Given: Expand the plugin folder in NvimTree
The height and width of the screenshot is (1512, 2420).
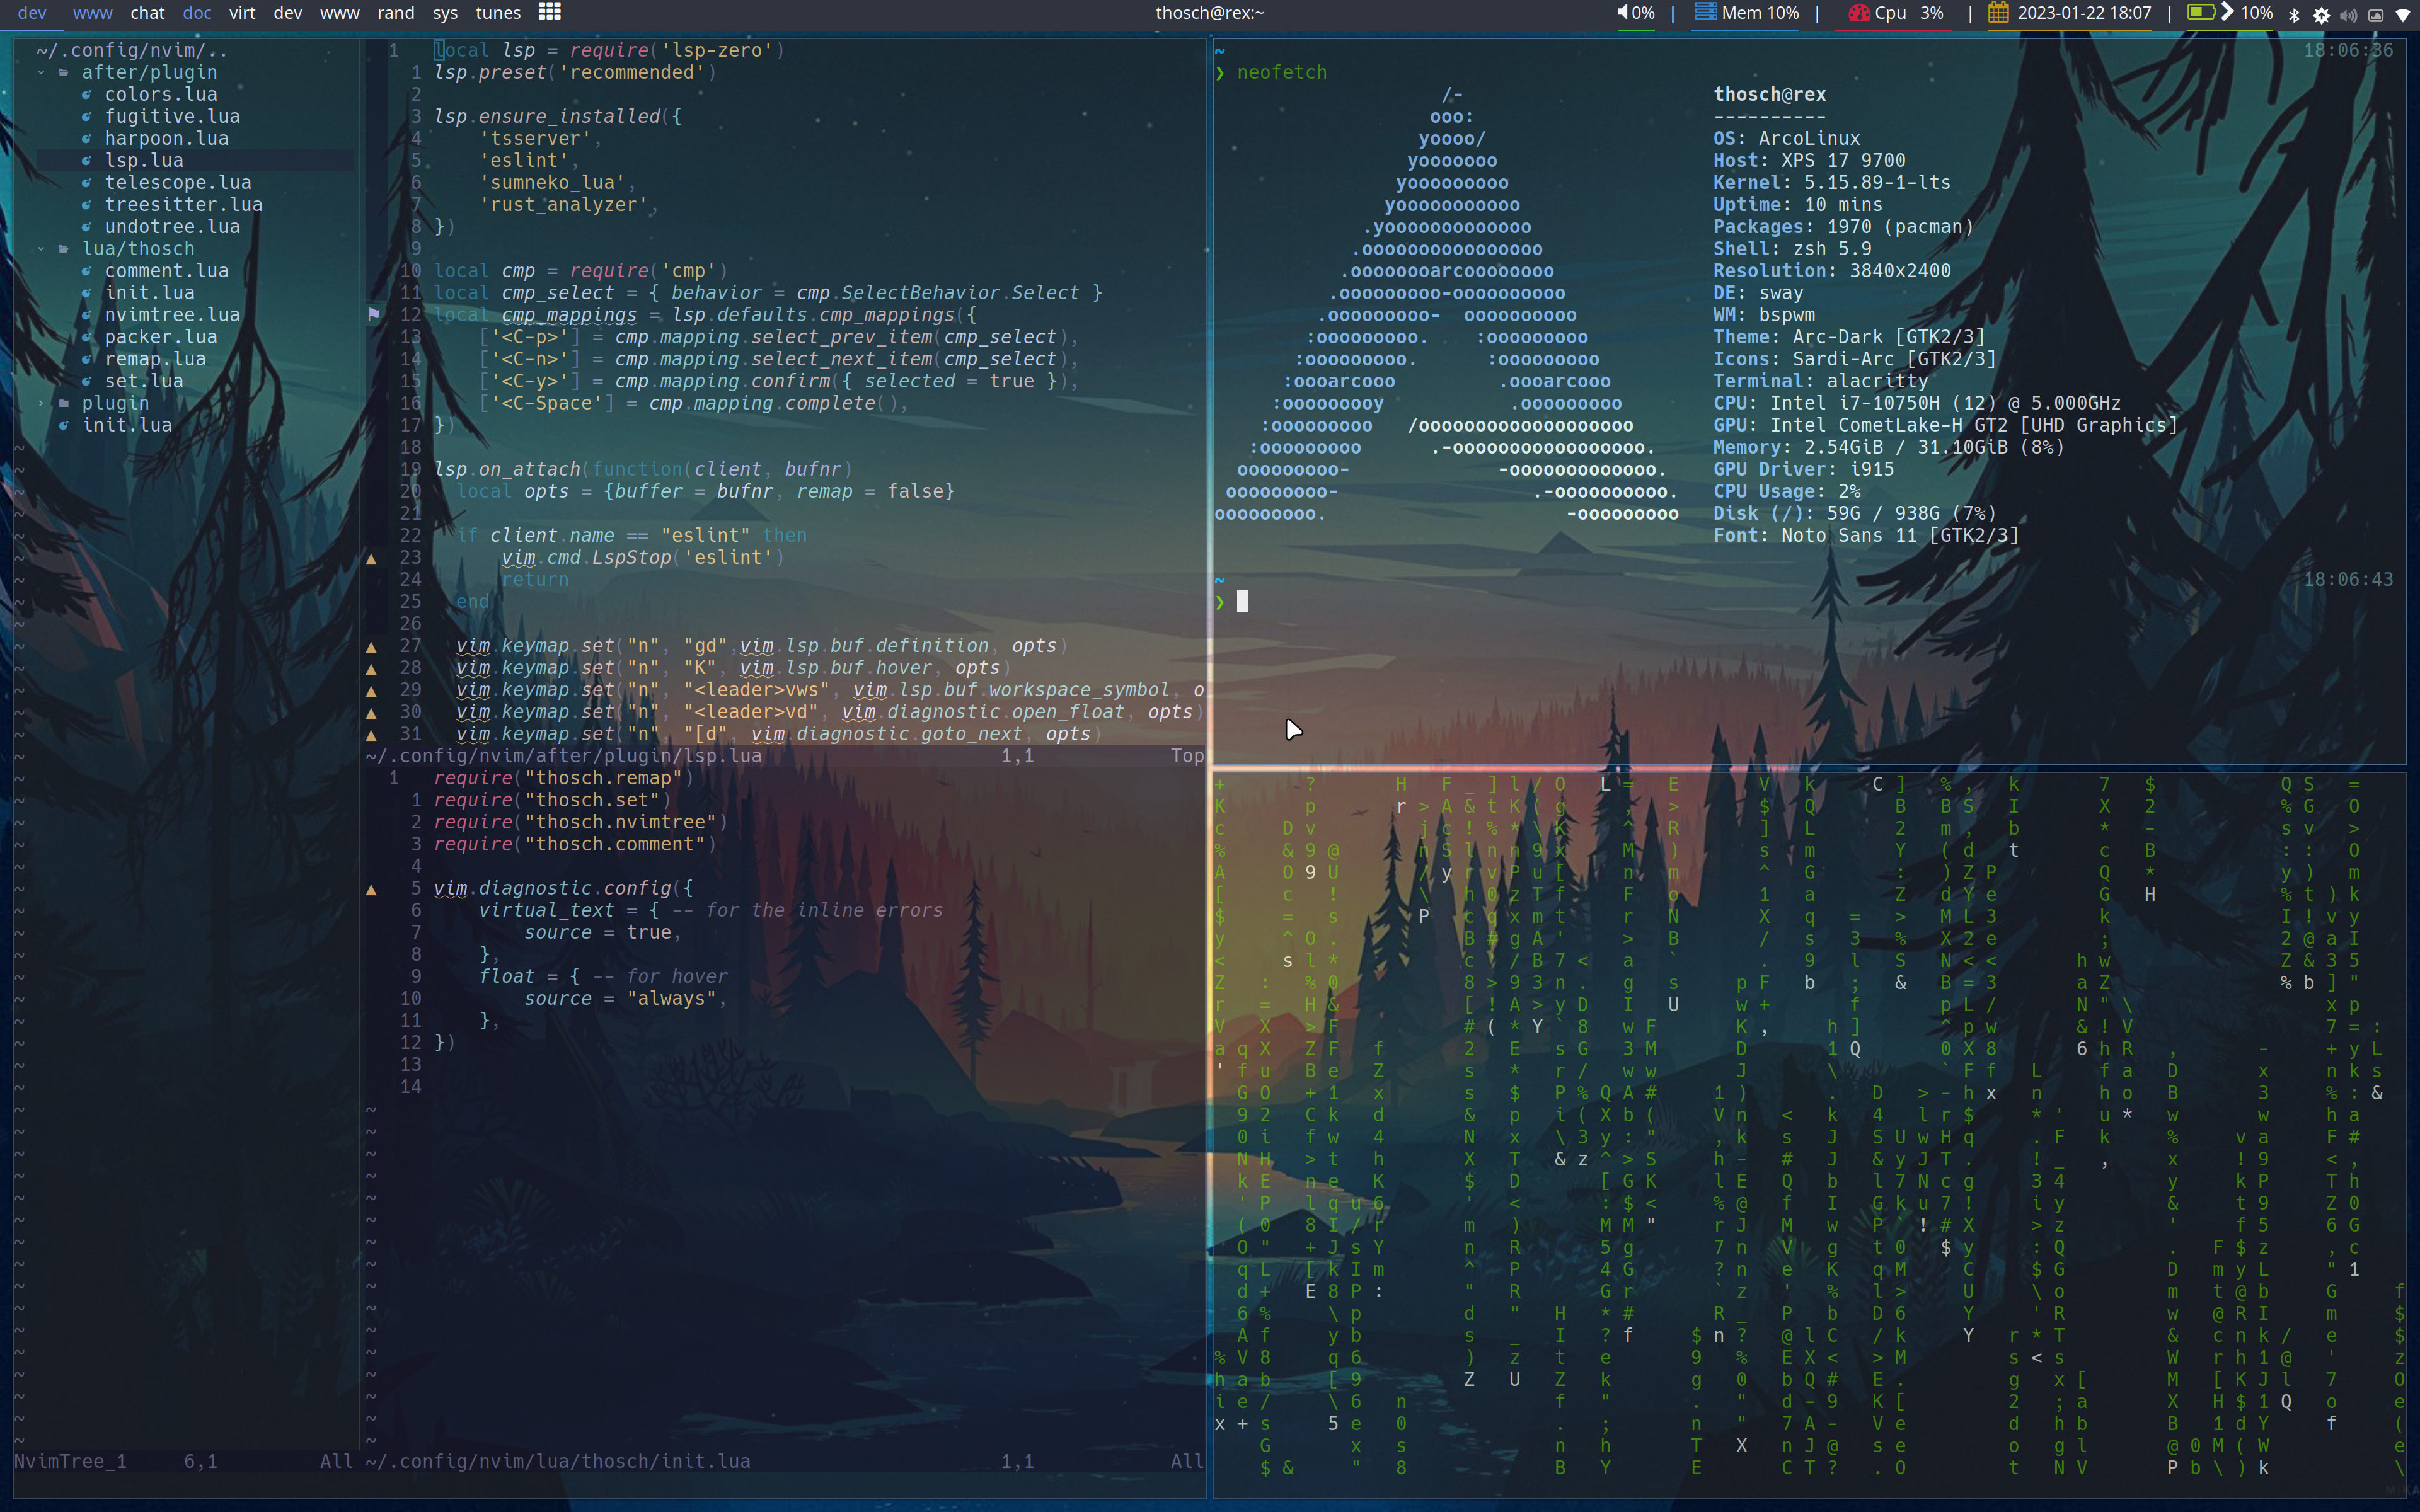Looking at the screenshot, I should (115, 403).
